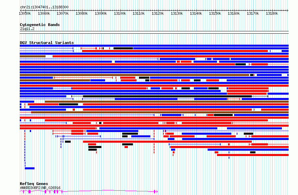This screenshot has height=195, width=298.
Task: Click the 13070k ruler tick label
Action: (x=63, y=13)
